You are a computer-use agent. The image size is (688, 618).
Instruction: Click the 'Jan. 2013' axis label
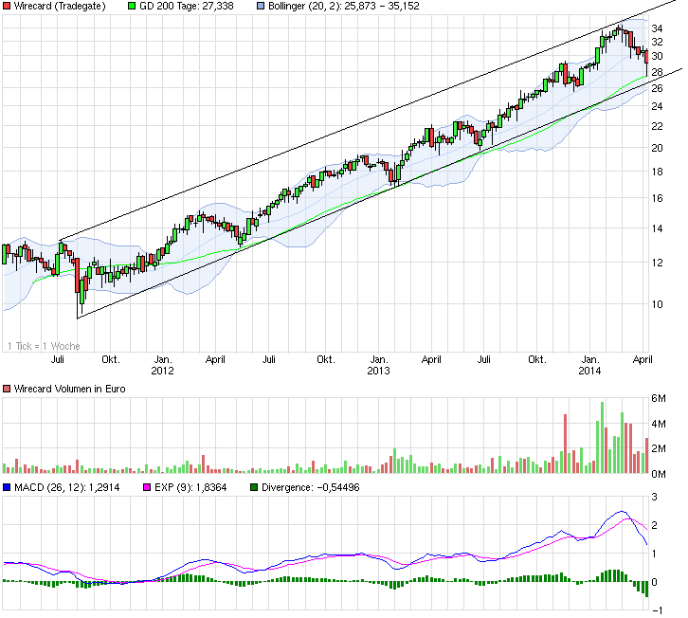[x=378, y=365]
